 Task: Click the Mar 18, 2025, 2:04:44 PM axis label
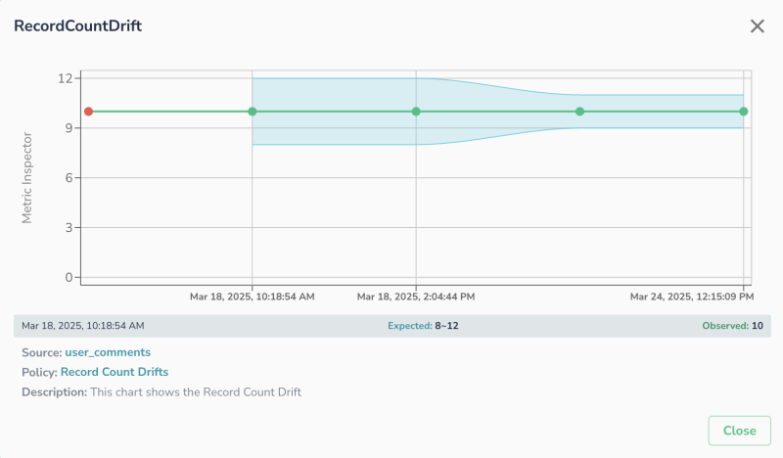pos(416,296)
